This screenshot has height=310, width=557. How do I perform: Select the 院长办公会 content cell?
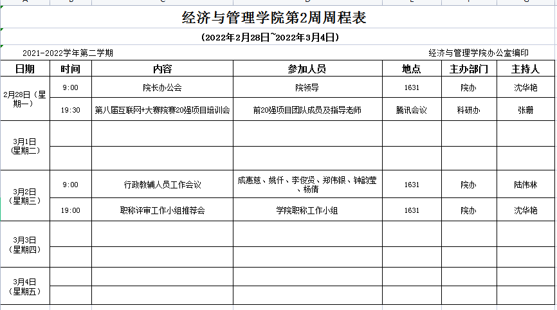162,87
